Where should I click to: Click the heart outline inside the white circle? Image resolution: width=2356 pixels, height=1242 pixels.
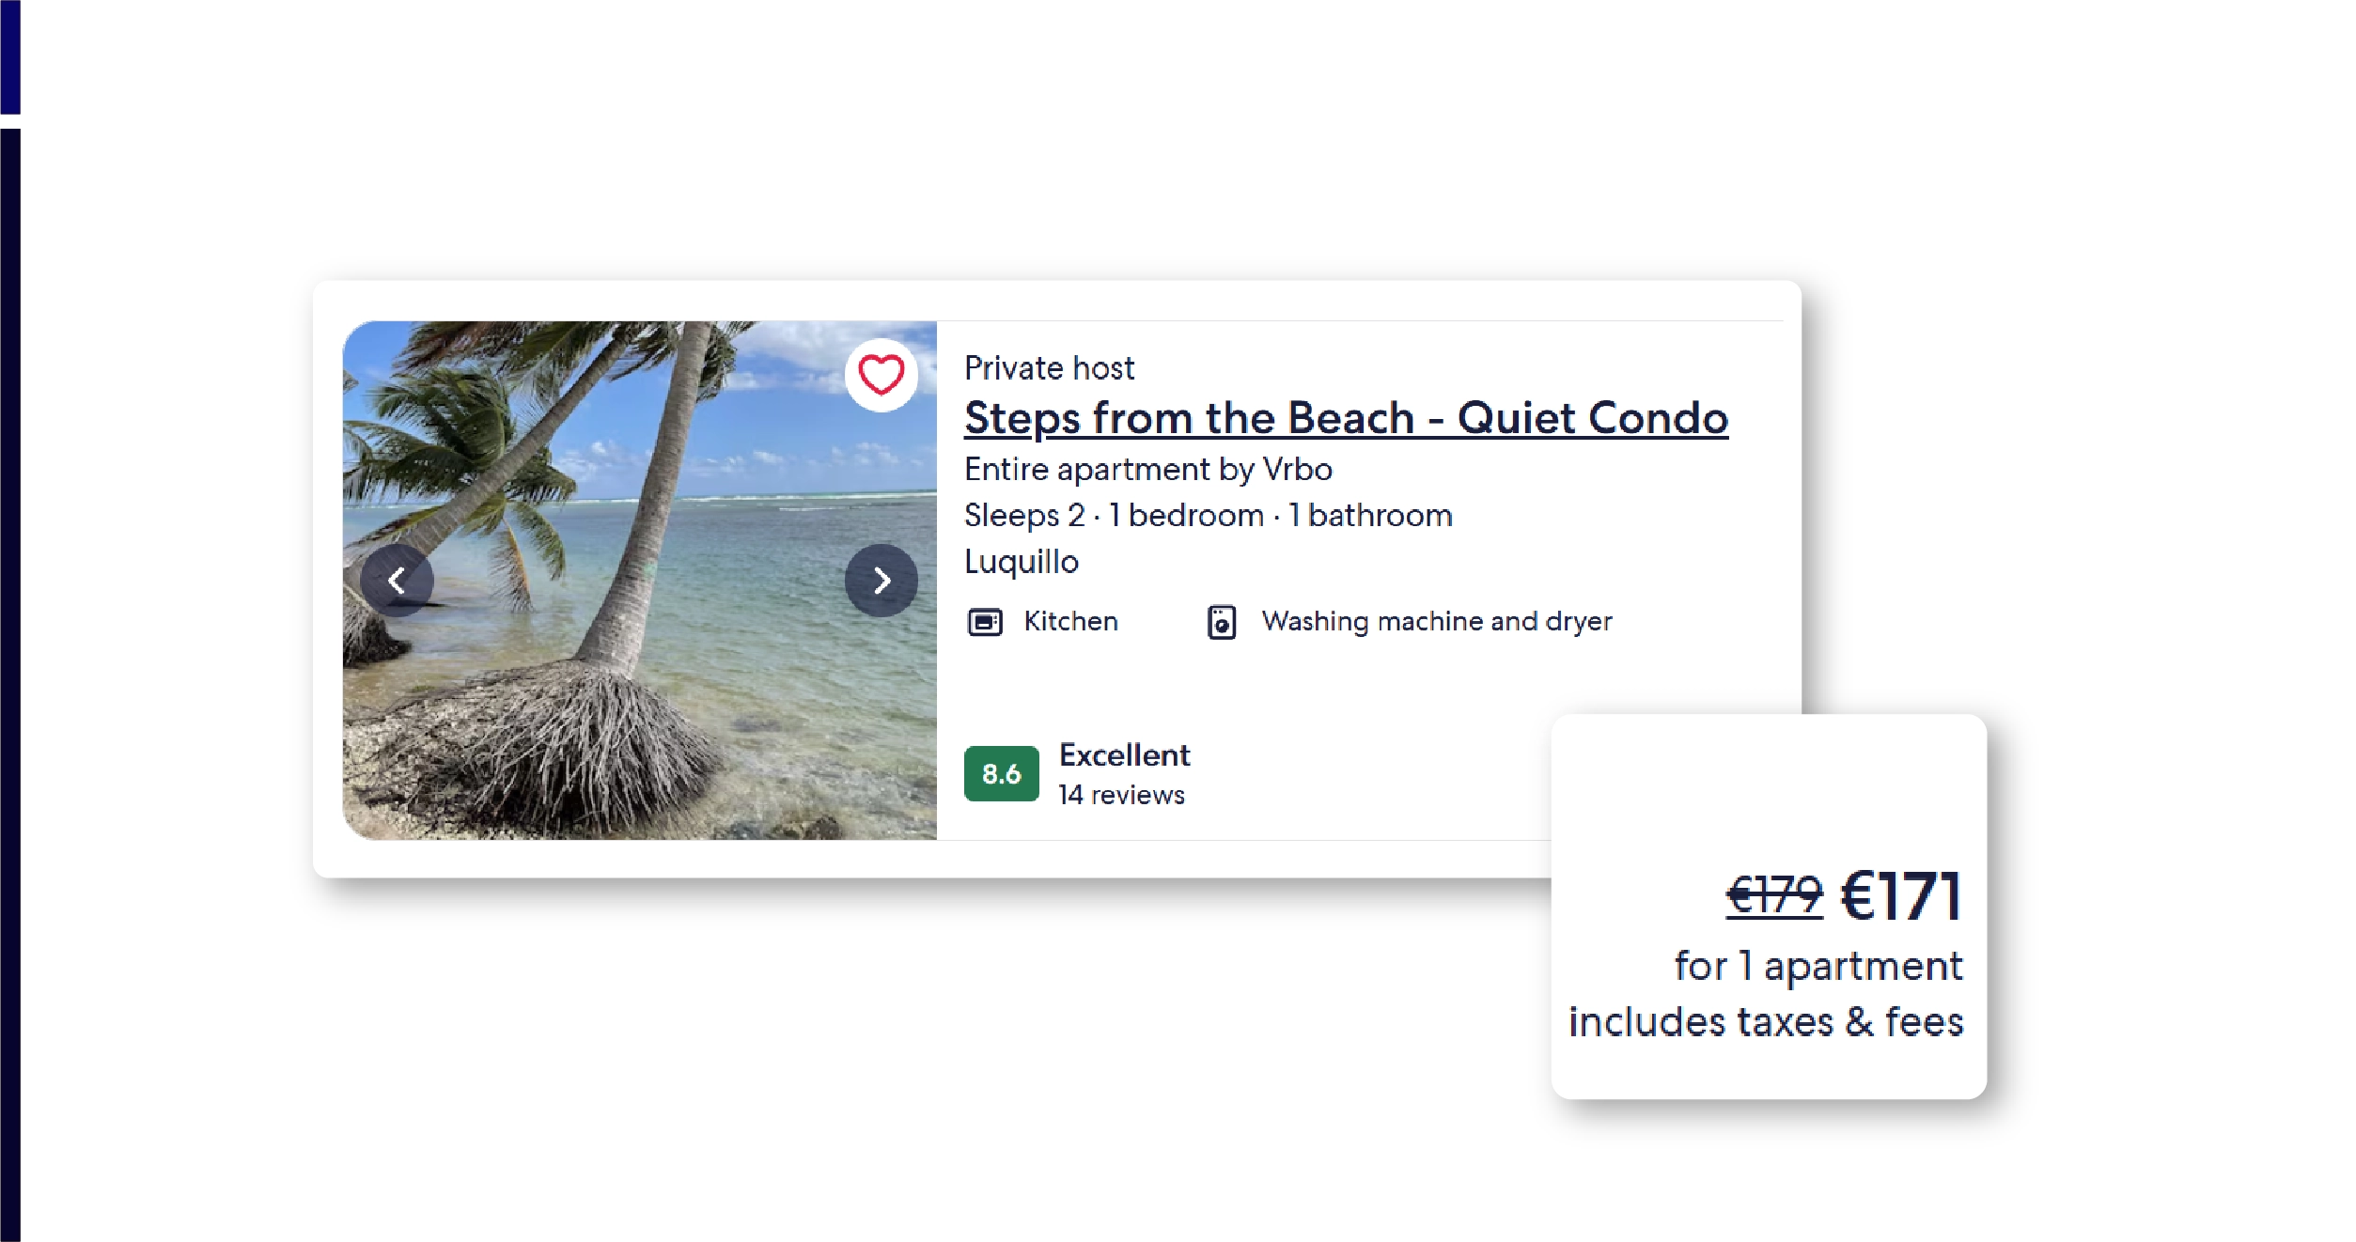tap(879, 374)
